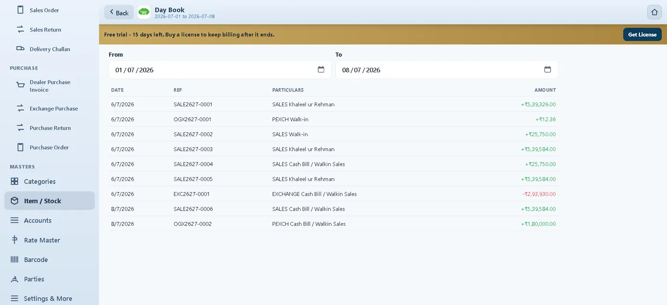Select reference SALE2627-0003

pyautogui.click(x=193, y=149)
